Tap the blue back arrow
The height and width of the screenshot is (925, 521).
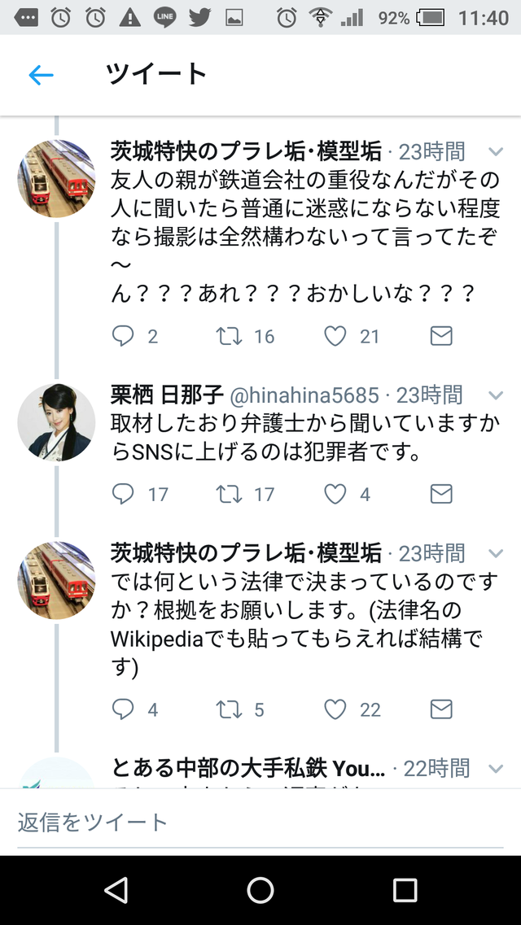pos(41,75)
